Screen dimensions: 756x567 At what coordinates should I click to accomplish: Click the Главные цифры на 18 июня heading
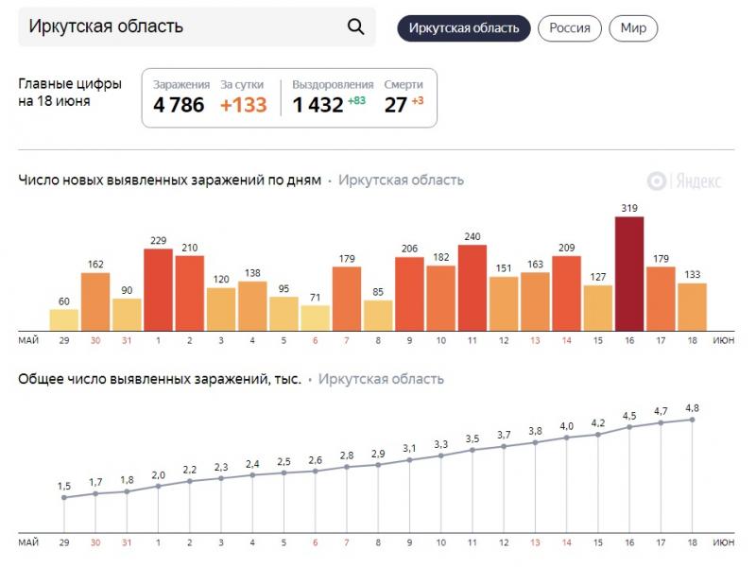tap(70, 92)
